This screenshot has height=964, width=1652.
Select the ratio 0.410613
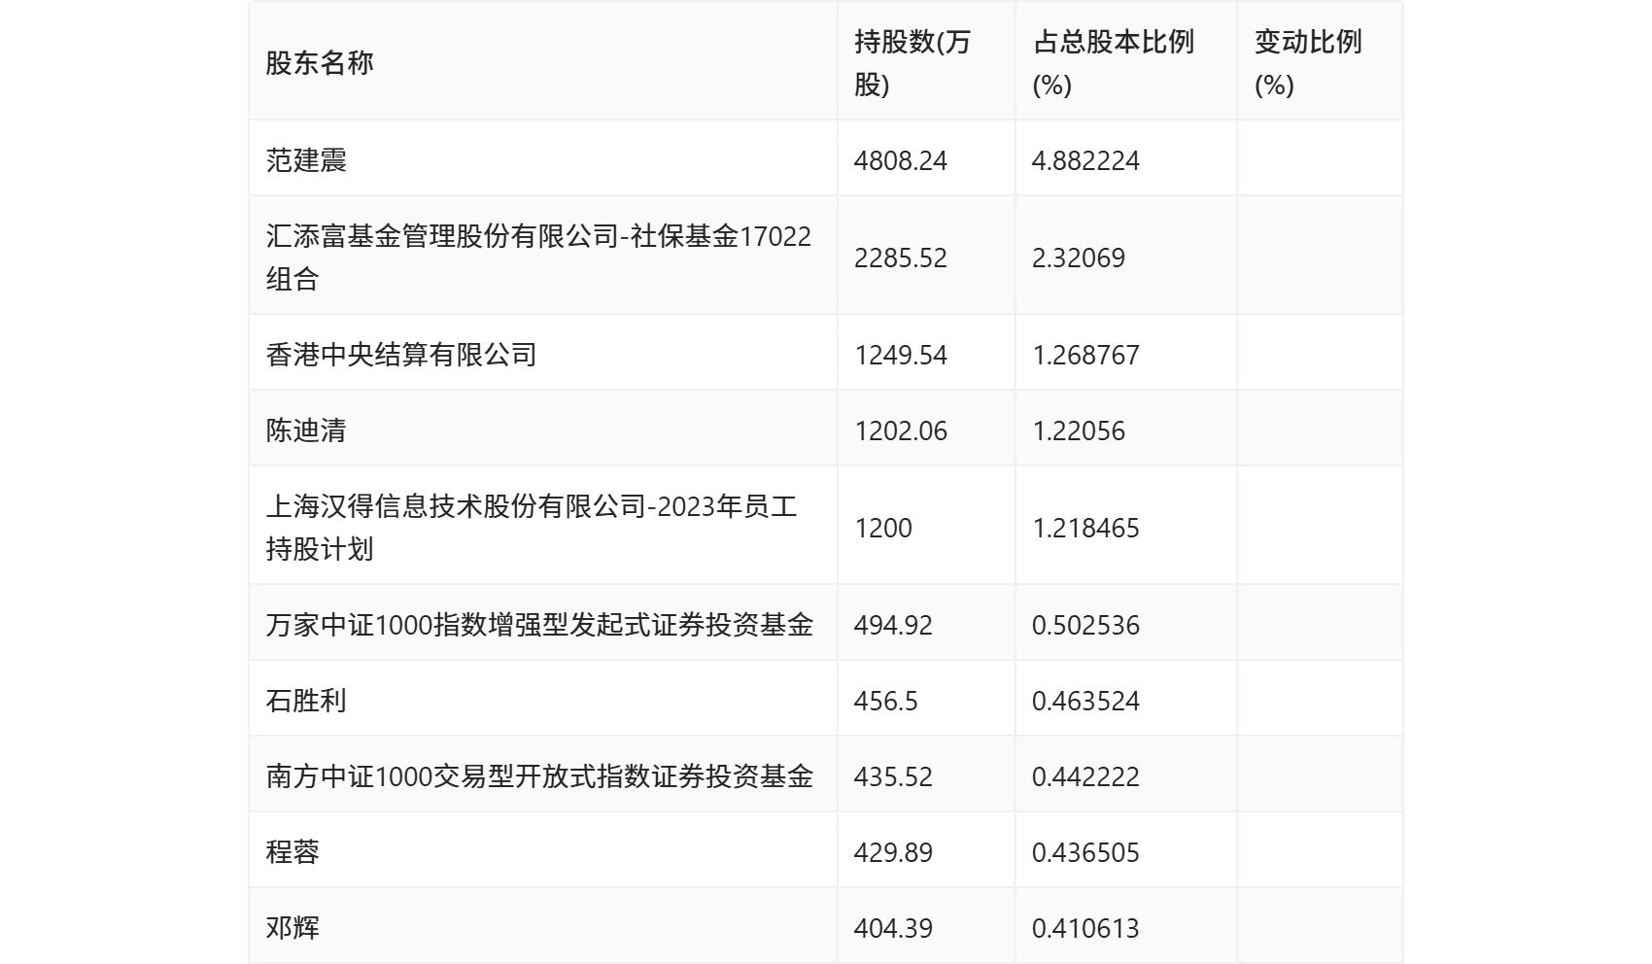point(1085,928)
